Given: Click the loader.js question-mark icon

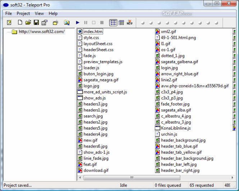Looking at the screenshot, I should [80, 68].
